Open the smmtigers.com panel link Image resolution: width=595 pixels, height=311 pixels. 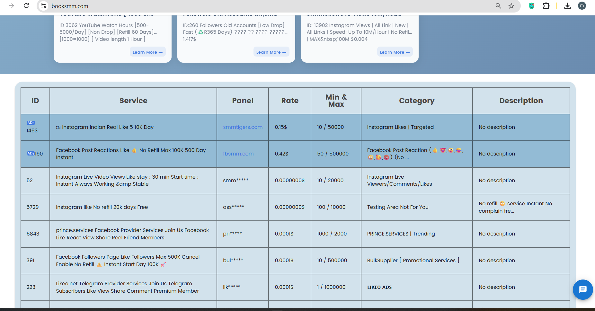[243, 127]
